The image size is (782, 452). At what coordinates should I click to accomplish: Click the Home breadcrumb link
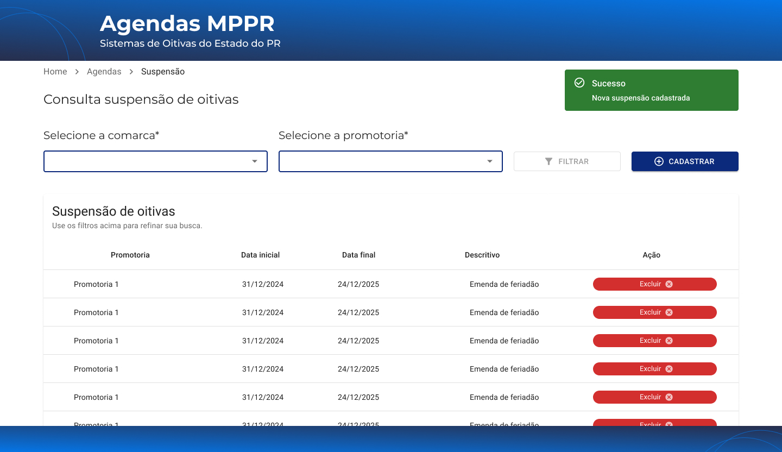click(x=55, y=72)
